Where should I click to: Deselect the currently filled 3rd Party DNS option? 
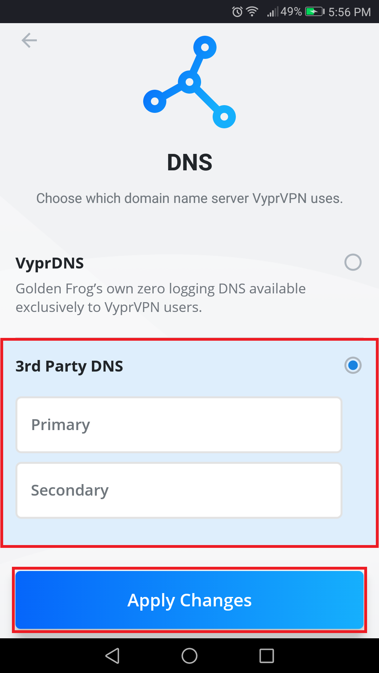click(x=353, y=365)
